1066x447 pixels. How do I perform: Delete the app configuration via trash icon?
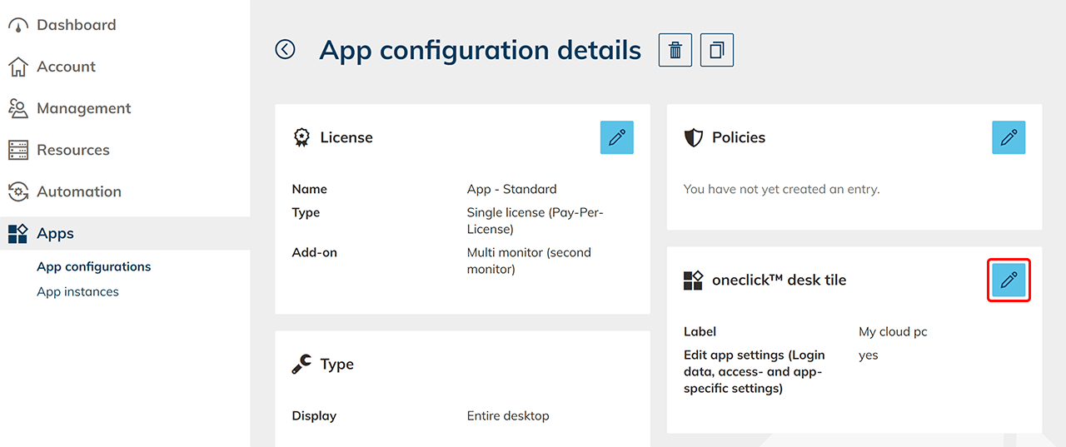(x=675, y=50)
